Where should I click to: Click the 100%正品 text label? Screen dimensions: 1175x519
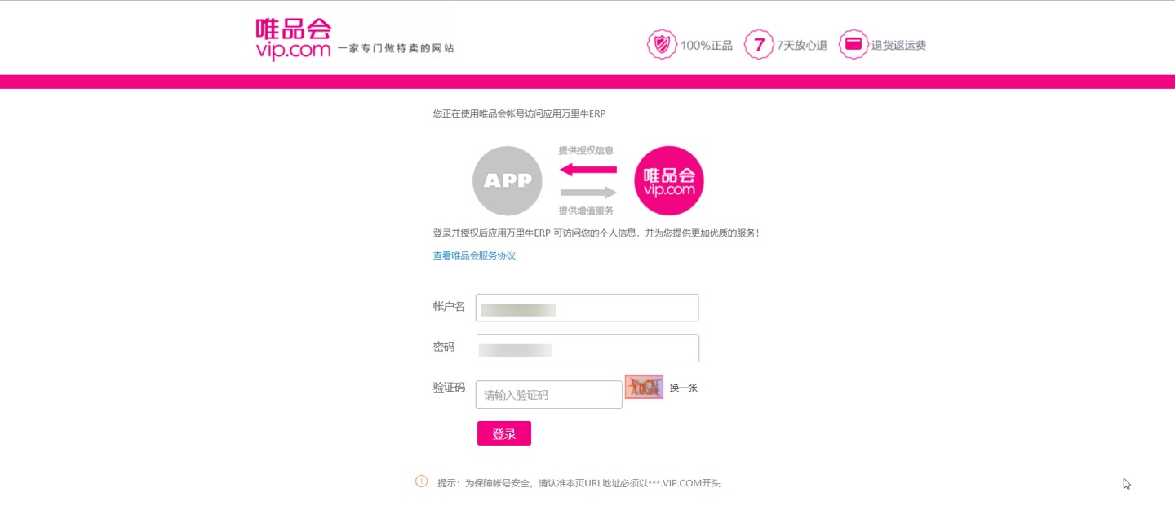coord(707,46)
